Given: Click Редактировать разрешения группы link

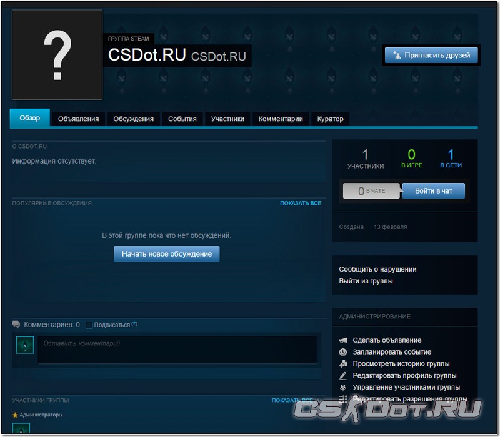Looking at the screenshot, I should [x=410, y=399].
